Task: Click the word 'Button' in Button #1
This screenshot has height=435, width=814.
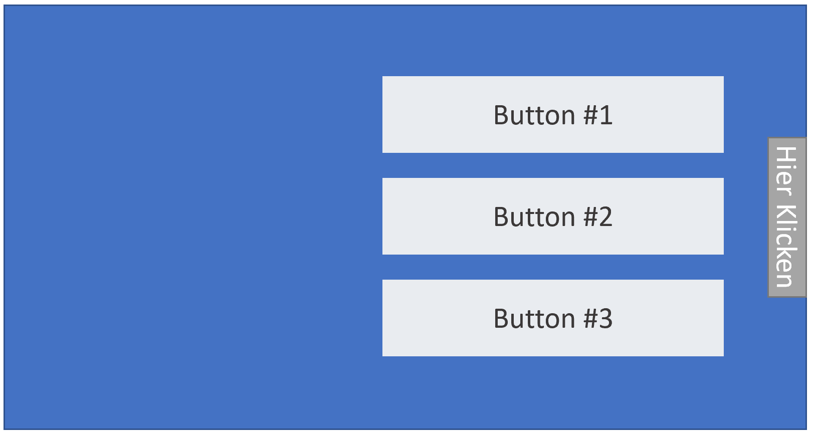Action: tap(534, 115)
